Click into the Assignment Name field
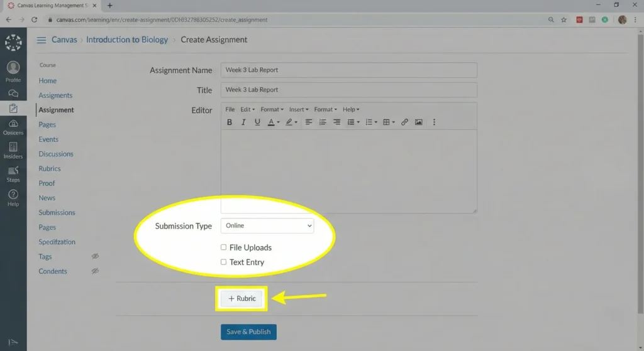This screenshot has height=351, width=644. (348, 70)
